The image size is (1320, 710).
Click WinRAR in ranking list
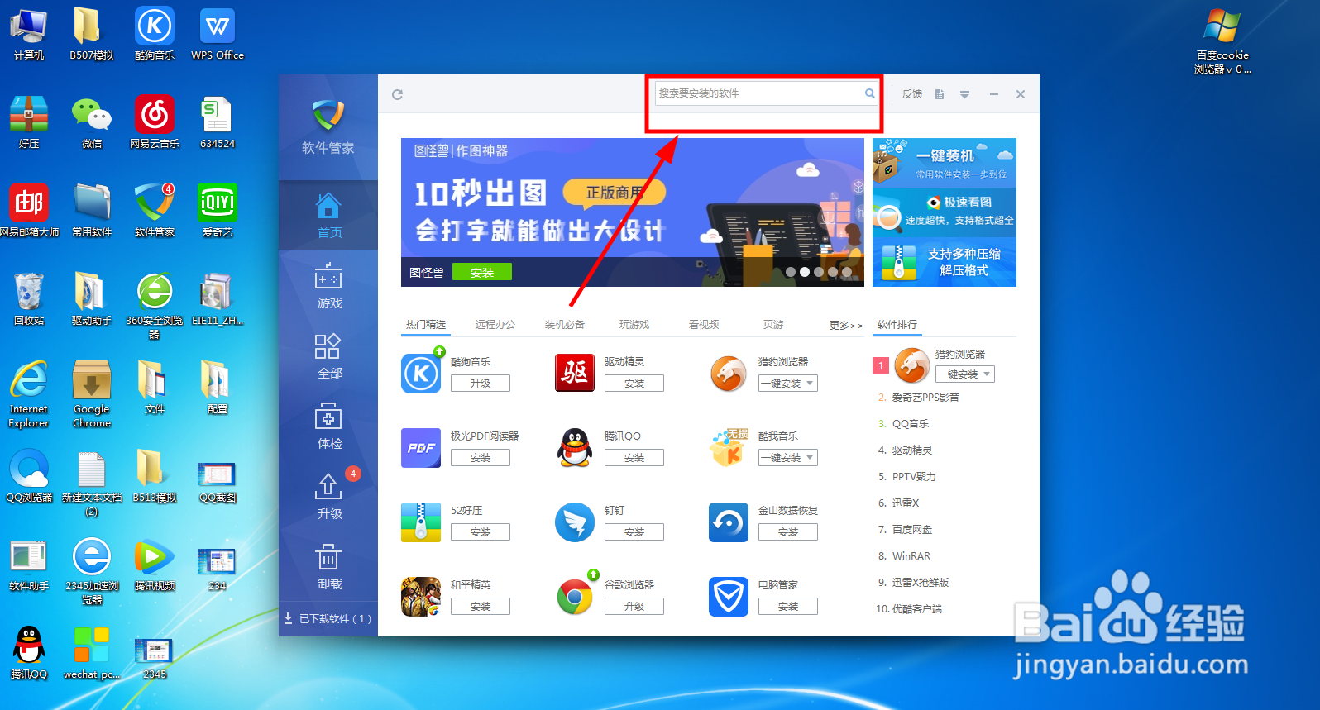pyautogui.click(x=911, y=556)
